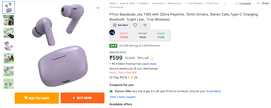Screen dimensions: 271x108
Task: Click the Buy Now button
Action: [83, 98]
